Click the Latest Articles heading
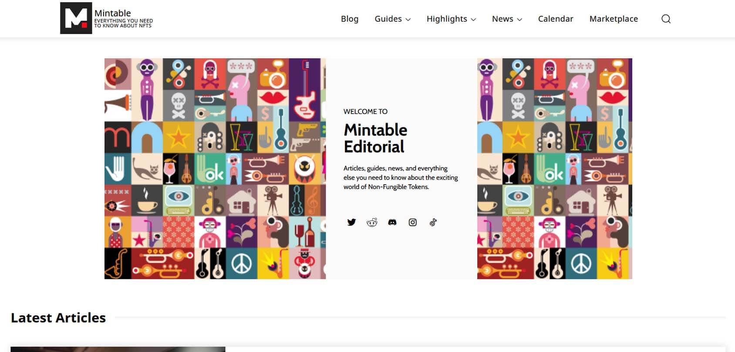 click(58, 318)
